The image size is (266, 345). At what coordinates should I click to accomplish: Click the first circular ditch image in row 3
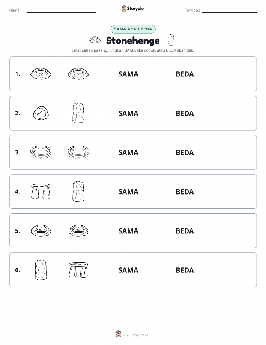[41, 152]
